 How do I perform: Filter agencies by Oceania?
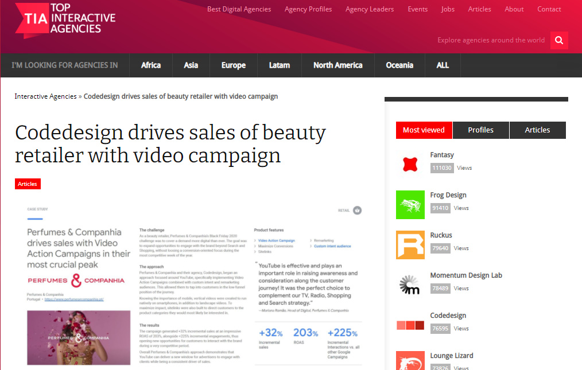click(x=399, y=65)
